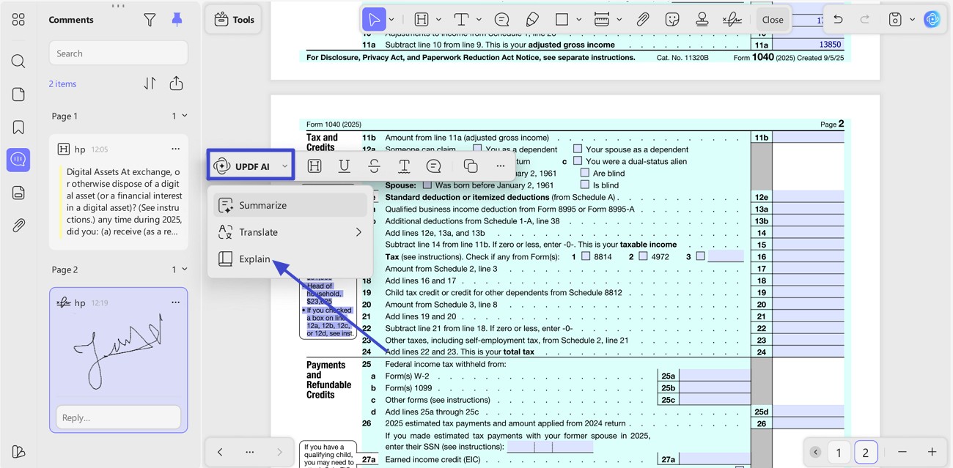
Task: Open dropdown arrow beside the save icon
Action: pyautogui.click(x=913, y=20)
